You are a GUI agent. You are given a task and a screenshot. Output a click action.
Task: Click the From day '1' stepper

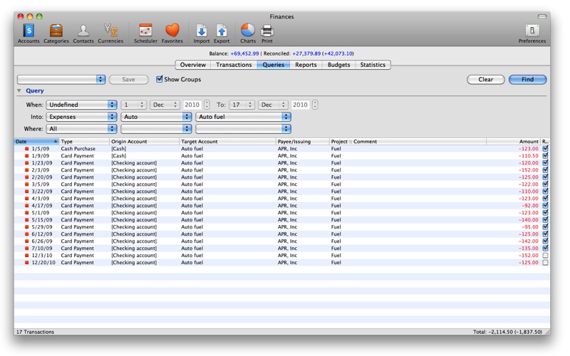click(x=134, y=105)
